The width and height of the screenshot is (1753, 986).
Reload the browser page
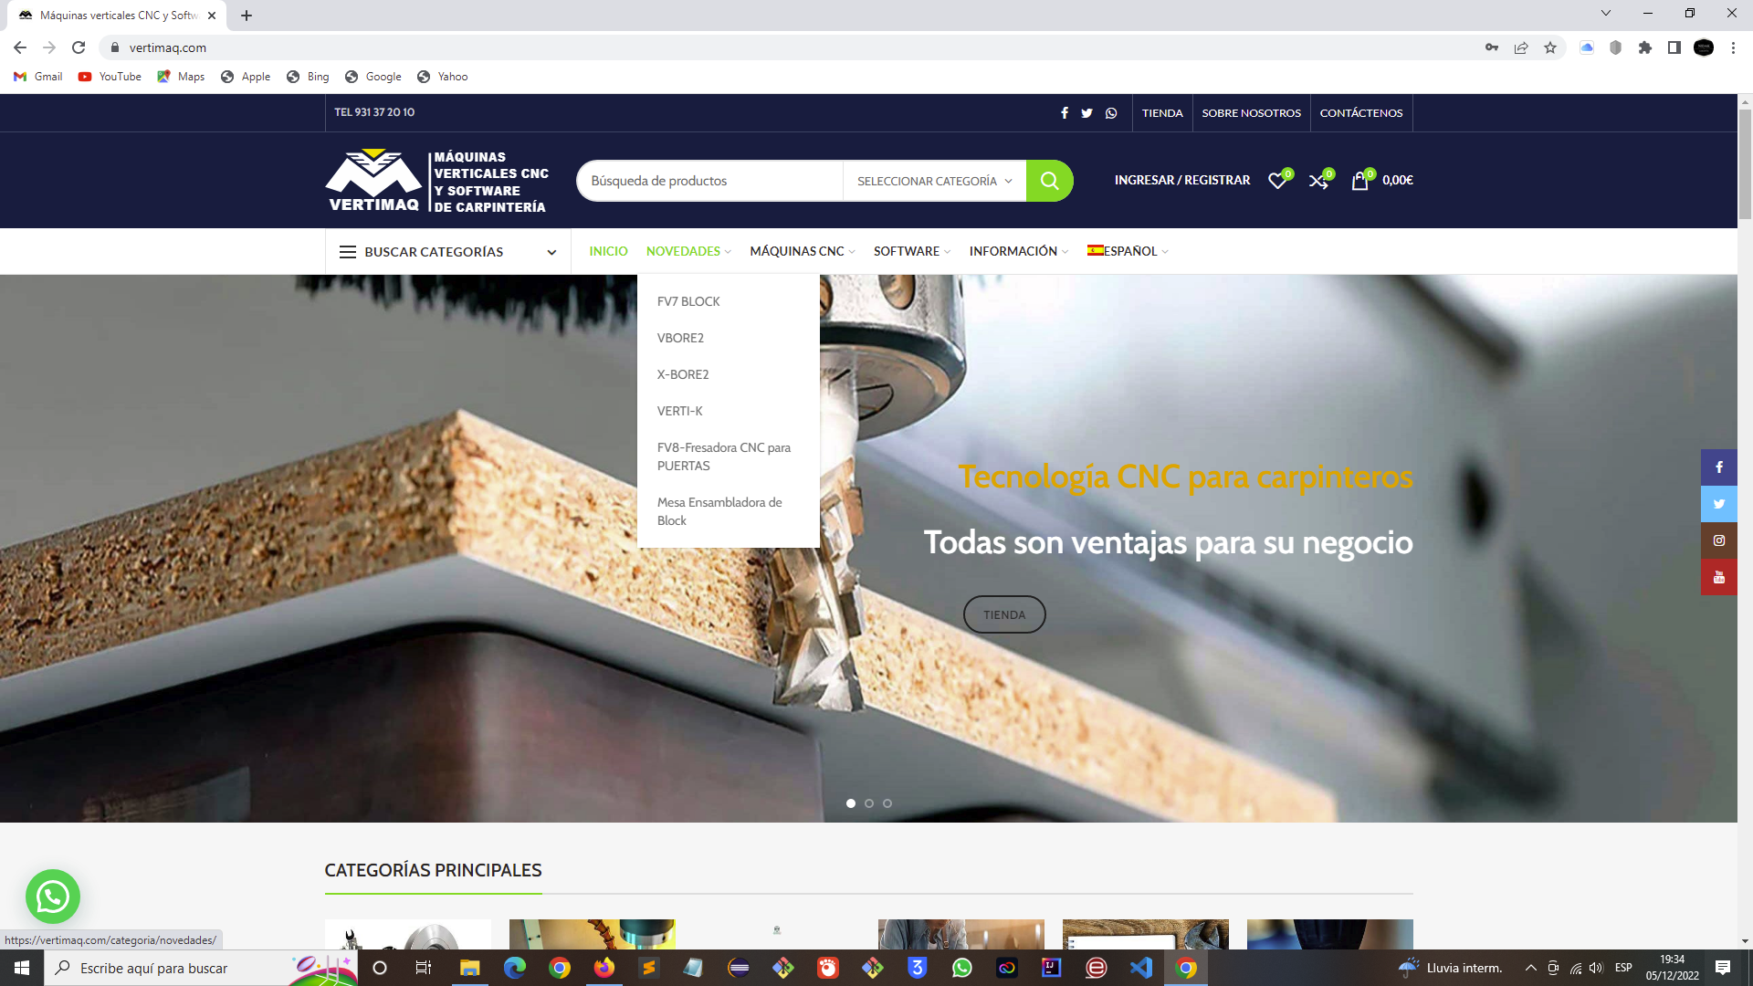pos(79,47)
